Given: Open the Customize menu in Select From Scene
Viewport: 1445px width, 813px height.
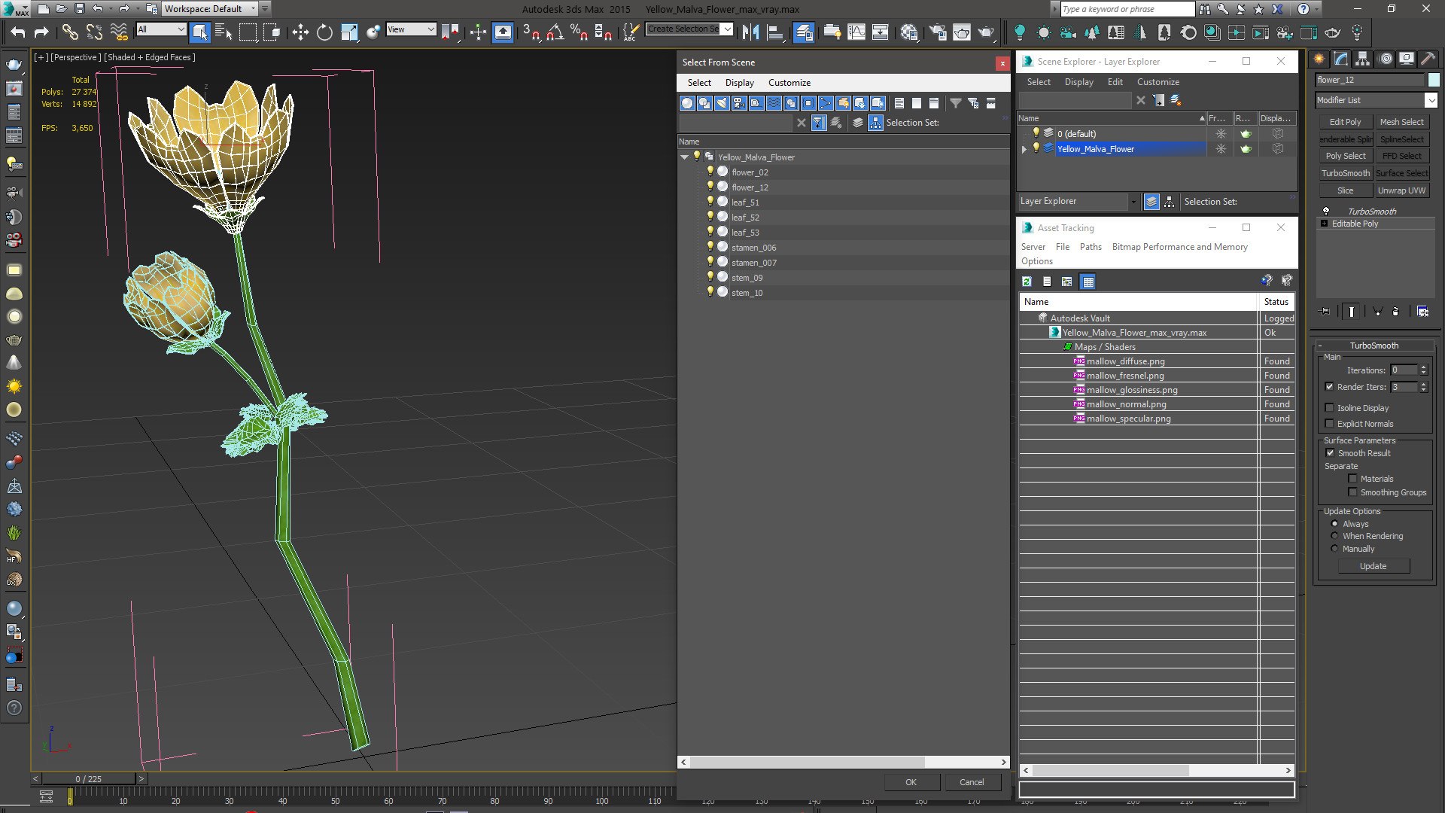Looking at the screenshot, I should pyautogui.click(x=789, y=83).
